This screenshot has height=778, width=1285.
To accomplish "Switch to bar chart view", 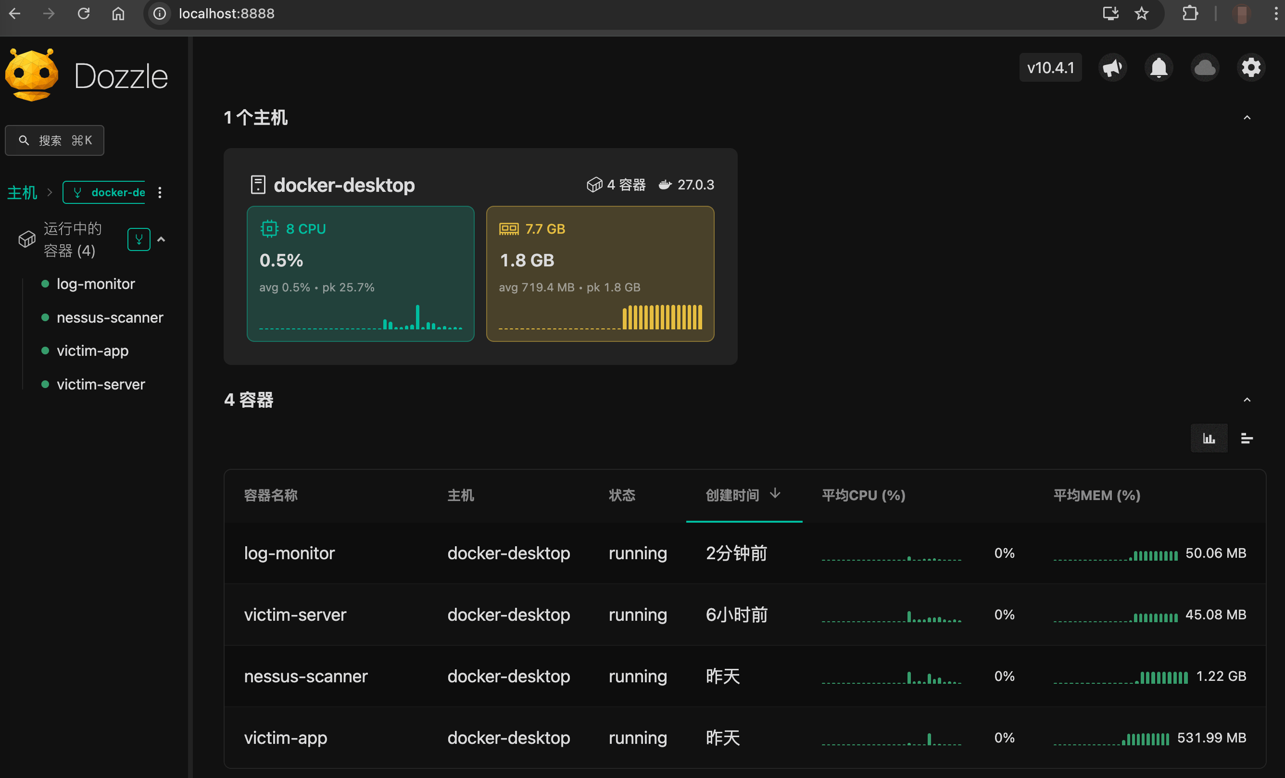I will (1209, 439).
